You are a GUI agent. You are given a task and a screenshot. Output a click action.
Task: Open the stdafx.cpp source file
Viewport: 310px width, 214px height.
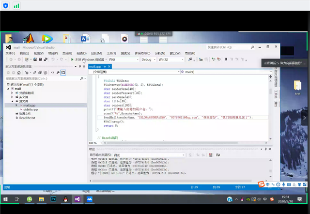click(x=30, y=109)
